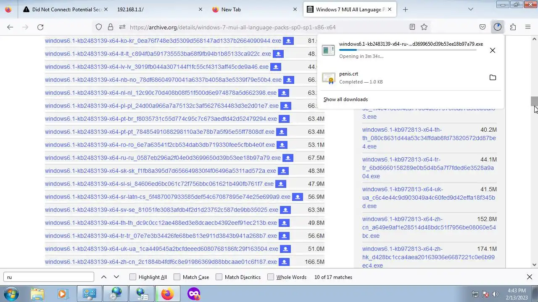
Task: Click download icon for pt-br exe file
Action: click(x=284, y=119)
